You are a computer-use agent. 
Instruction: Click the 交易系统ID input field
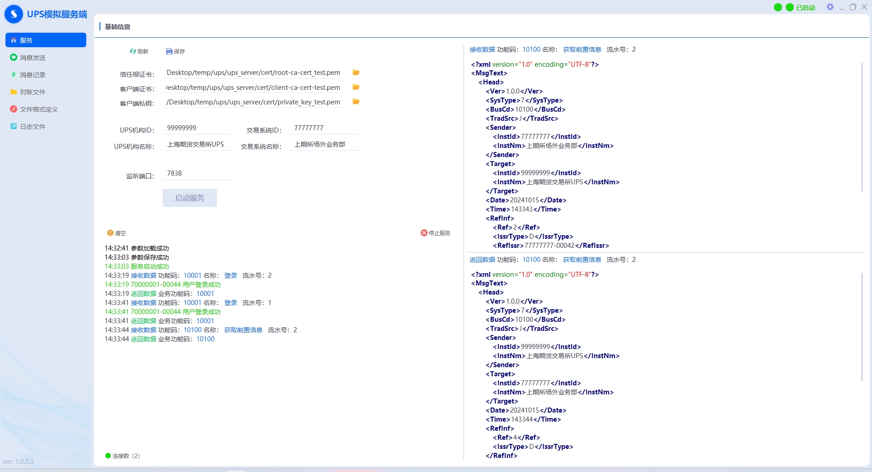tap(326, 128)
